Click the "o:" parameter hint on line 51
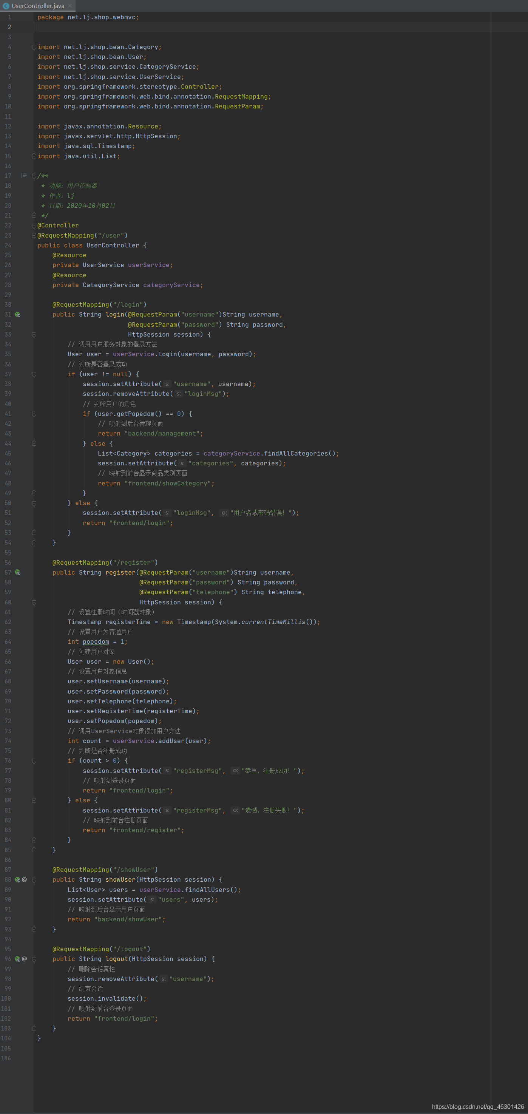 [224, 513]
